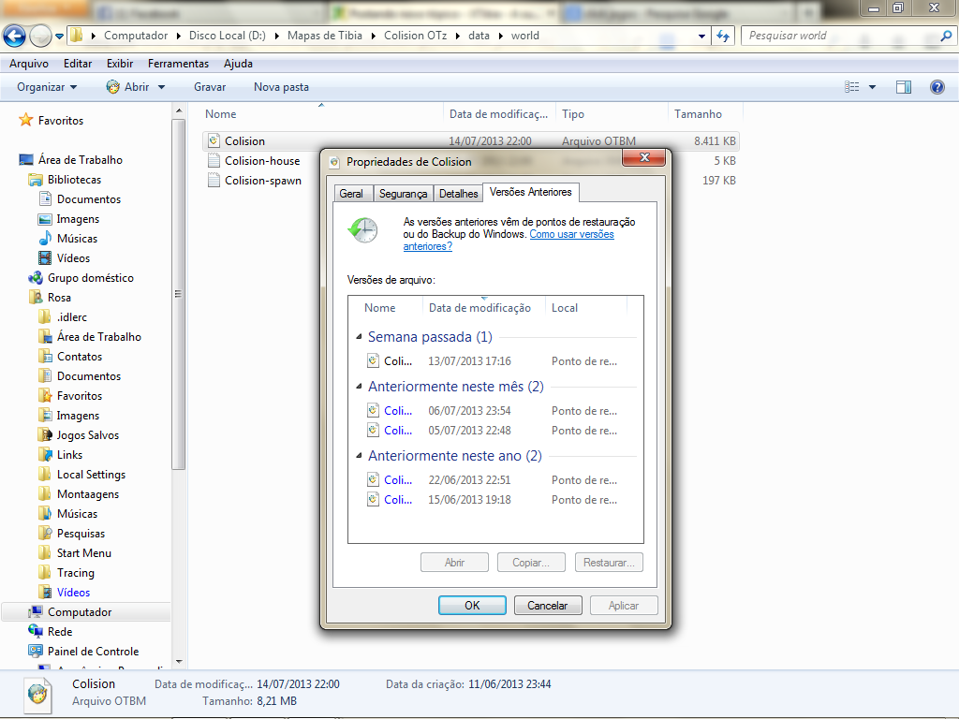959x719 pixels.
Task: Open the Editar menu
Action: tap(78, 64)
